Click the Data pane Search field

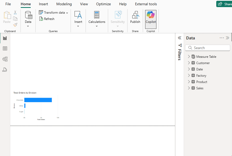click(208, 48)
